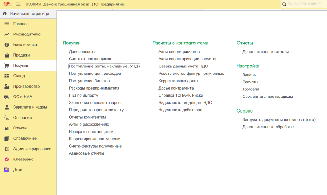Viewport: 327px width, 195px height.
Task: Open ГТД по импорту
Action: pos(83,95)
